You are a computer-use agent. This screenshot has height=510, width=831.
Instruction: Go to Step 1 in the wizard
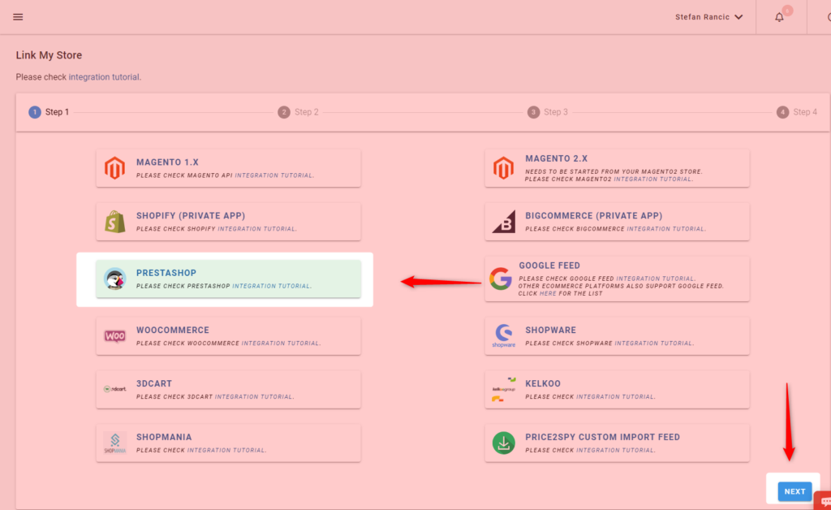[49, 112]
